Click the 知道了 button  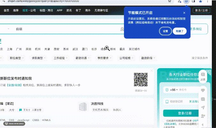[x=180, y=31]
